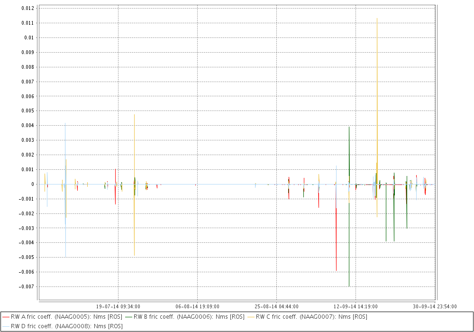This screenshot has width=474, height=332.
Task: Select the red RW A legend line swatch
Action: point(6,317)
